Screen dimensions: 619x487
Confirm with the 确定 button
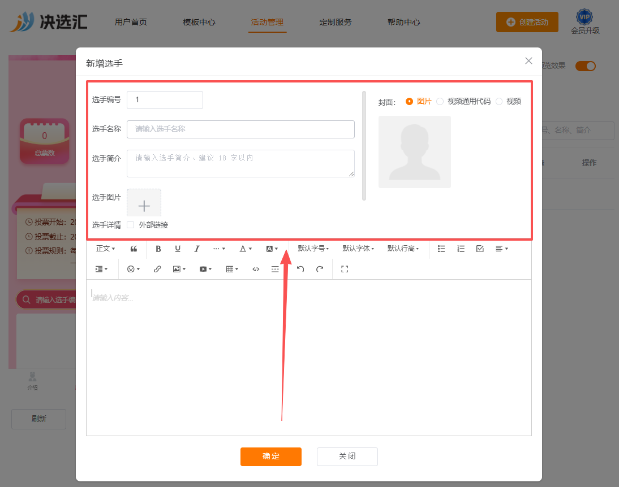271,456
